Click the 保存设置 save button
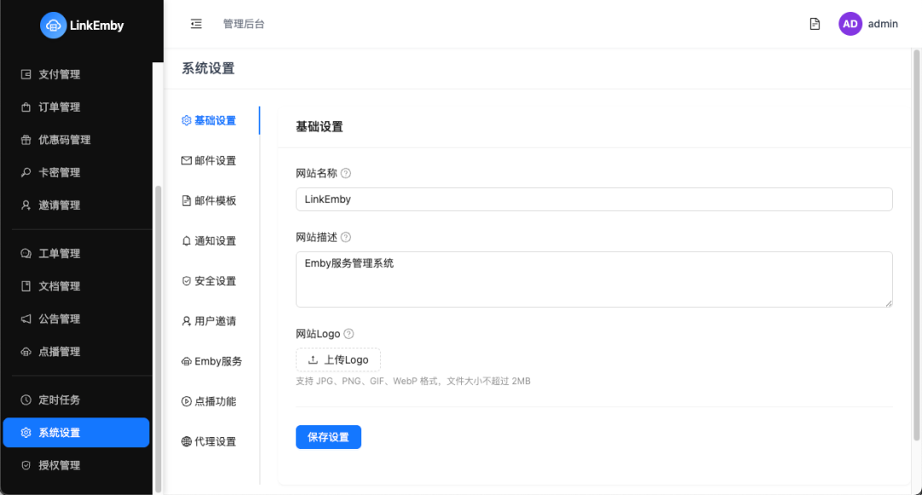This screenshot has height=495, width=922. tap(328, 436)
